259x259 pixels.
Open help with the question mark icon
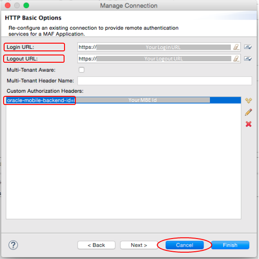coord(13,245)
